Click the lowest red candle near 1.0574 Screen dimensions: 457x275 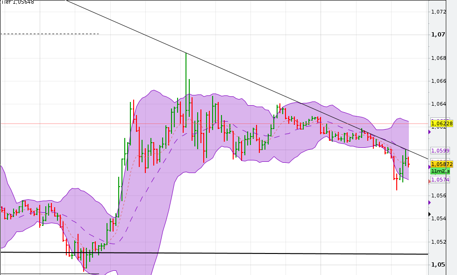[x=396, y=182]
